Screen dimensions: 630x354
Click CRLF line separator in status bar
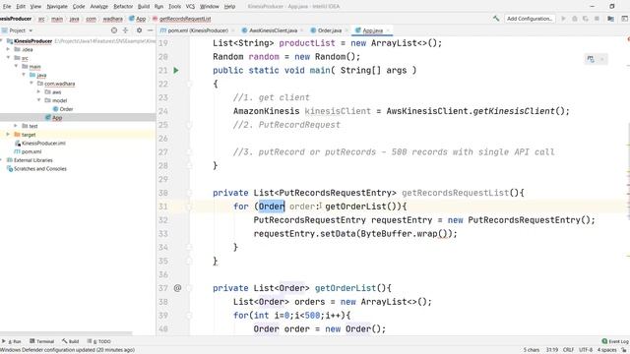(568, 350)
